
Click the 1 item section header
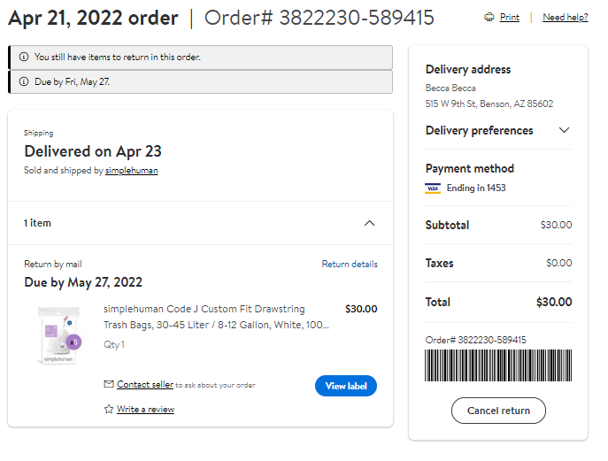(x=201, y=223)
